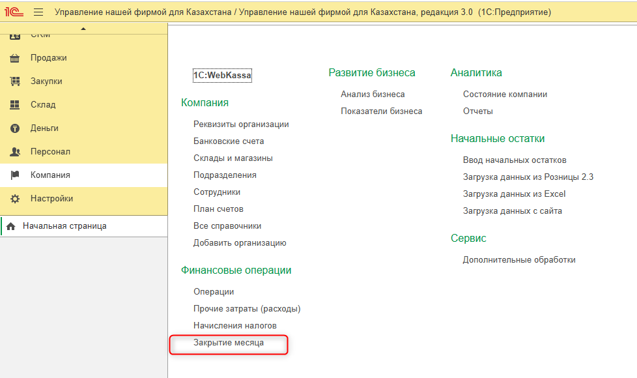
Task: Click the Персонал people icon
Action: click(x=16, y=152)
